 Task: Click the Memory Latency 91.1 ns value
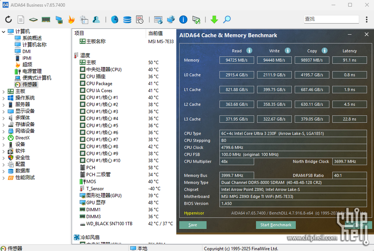pos(350,60)
